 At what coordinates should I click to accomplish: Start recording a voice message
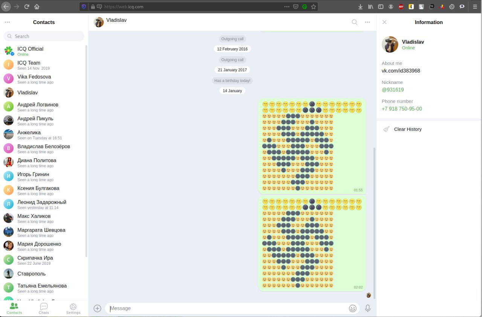tap(368, 308)
